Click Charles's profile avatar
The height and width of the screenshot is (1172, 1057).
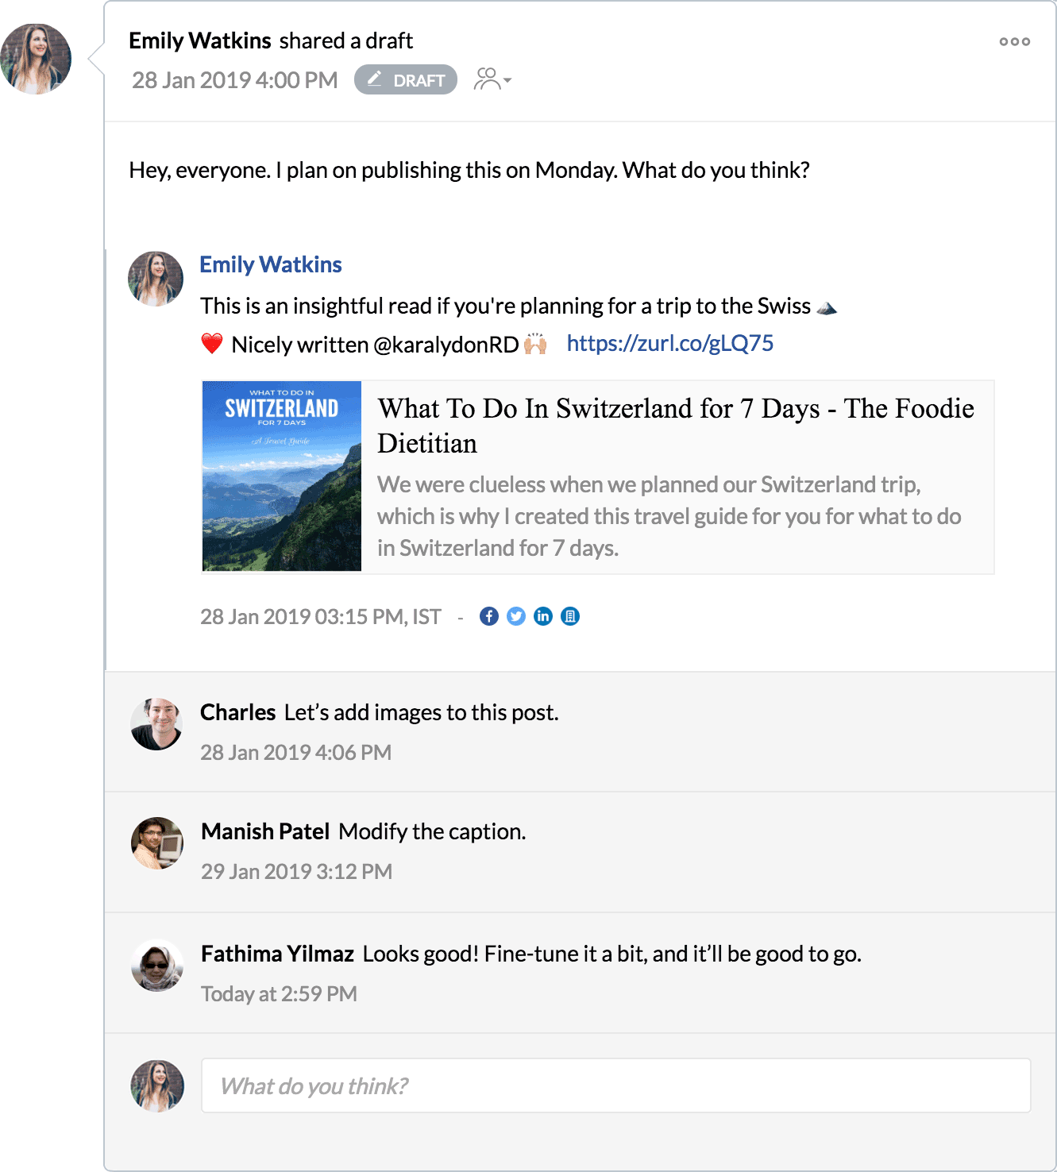[x=156, y=724]
